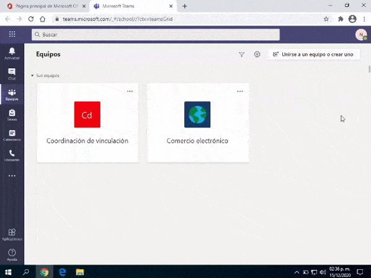
Task: Open teams settings gear icon
Action: 257,55
